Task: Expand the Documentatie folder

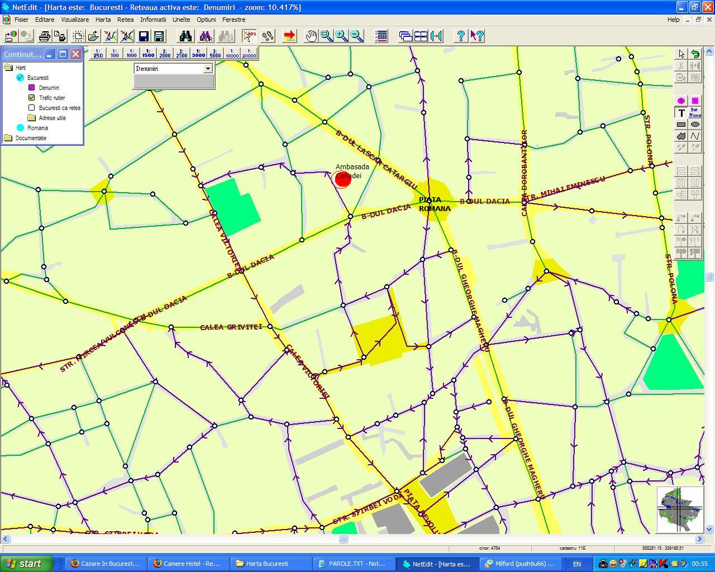Action: click(8, 138)
